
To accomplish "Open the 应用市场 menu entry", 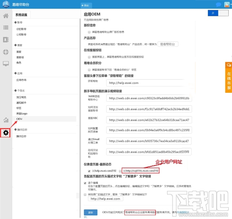I will click(21, 80).
